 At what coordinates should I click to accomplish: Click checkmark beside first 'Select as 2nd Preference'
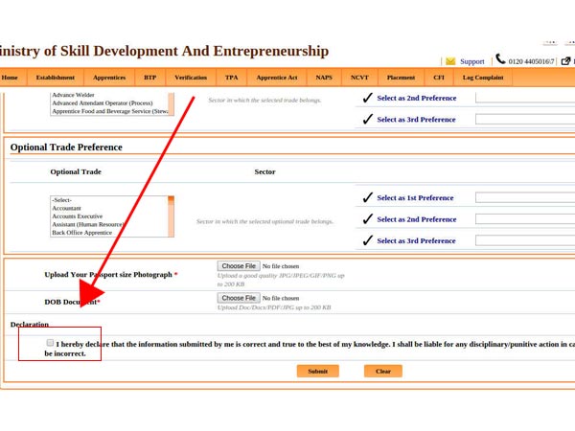[367, 98]
